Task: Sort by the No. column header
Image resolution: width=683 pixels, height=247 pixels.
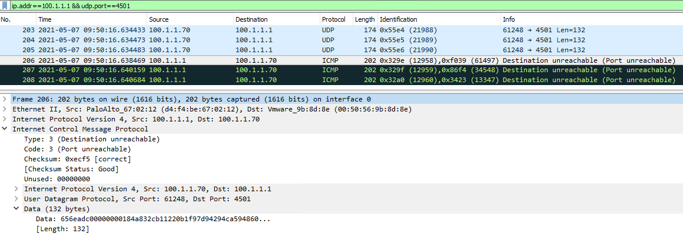Action: point(18,19)
